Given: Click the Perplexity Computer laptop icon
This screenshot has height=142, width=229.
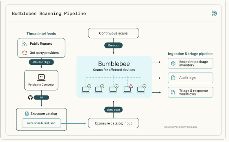Looking at the screenshot, I should click(x=41, y=78).
